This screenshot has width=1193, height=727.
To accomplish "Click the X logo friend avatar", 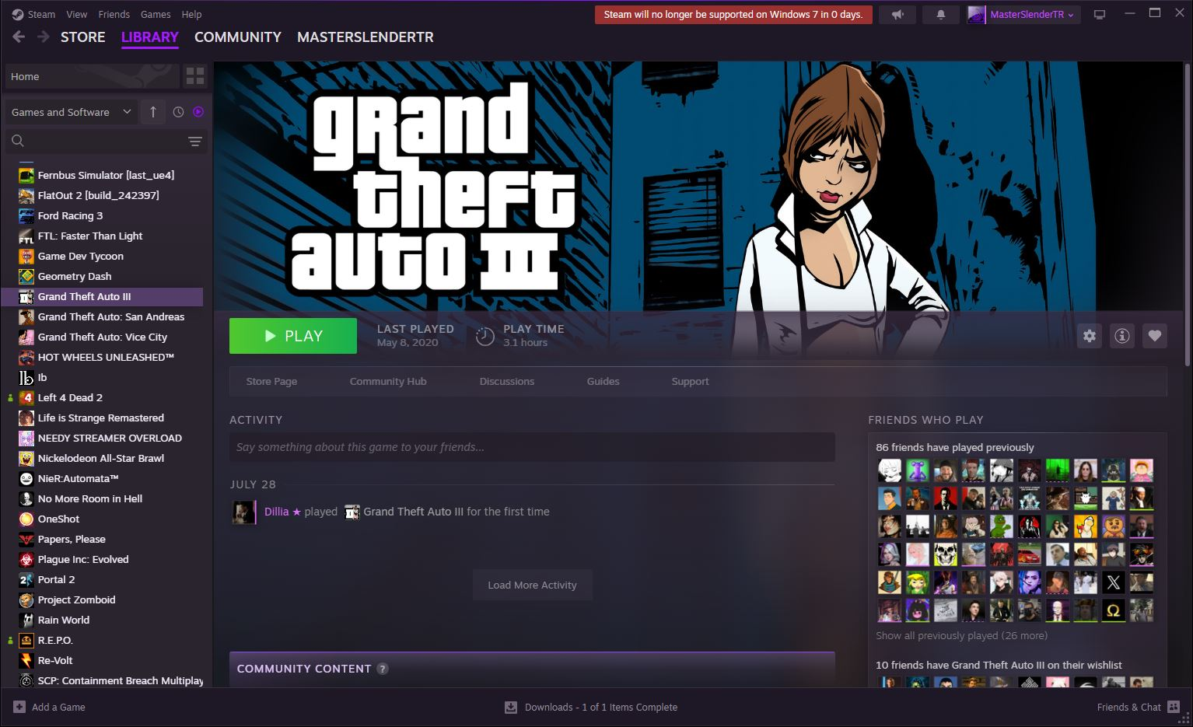I will coord(1114,582).
